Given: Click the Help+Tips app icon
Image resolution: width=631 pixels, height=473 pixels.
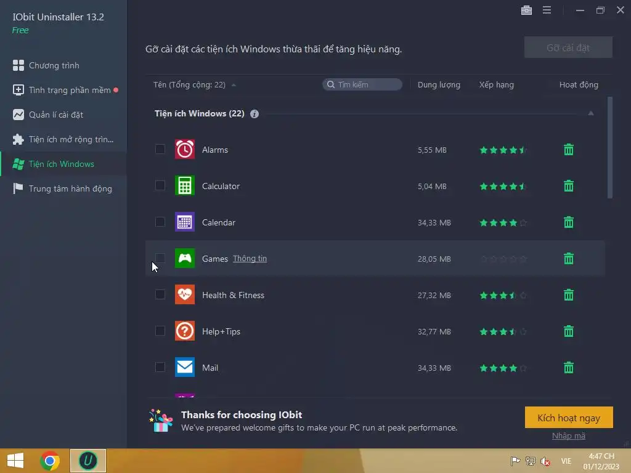Looking at the screenshot, I should pyautogui.click(x=185, y=331).
